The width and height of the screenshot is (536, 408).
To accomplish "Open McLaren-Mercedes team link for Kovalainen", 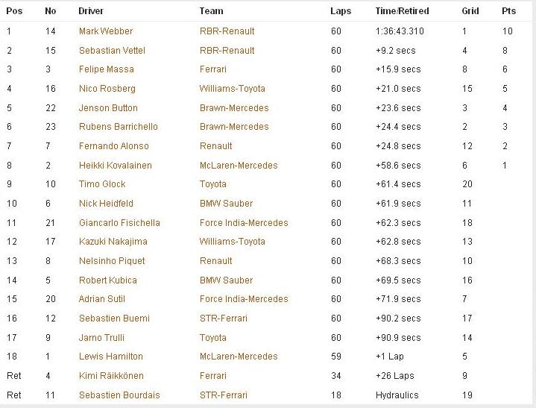I will coord(239,166).
